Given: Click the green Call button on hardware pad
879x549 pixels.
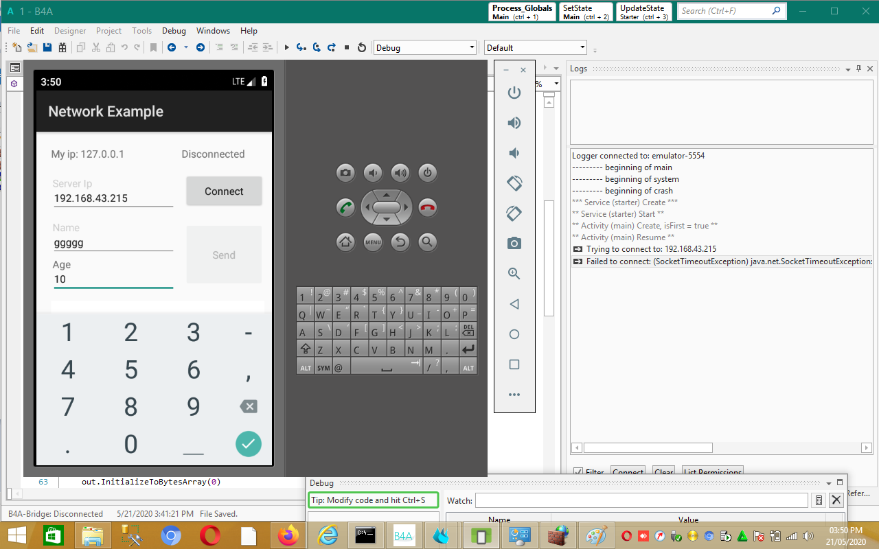Looking at the screenshot, I should click(345, 207).
